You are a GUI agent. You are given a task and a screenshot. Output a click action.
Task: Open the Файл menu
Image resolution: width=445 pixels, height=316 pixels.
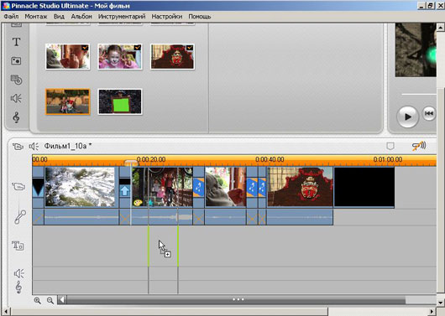[11, 17]
